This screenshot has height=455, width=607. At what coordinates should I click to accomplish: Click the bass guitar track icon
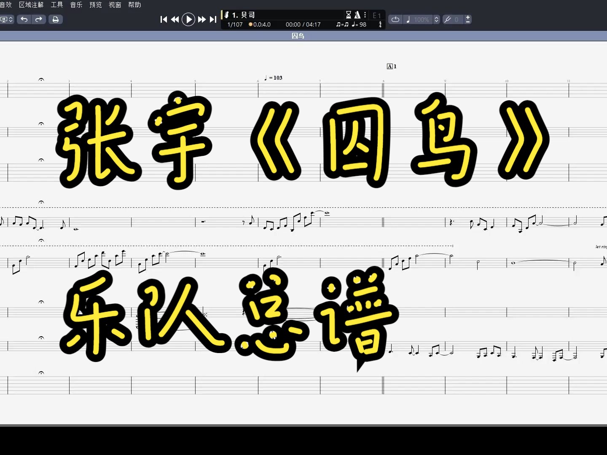pyautogui.click(x=227, y=15)
